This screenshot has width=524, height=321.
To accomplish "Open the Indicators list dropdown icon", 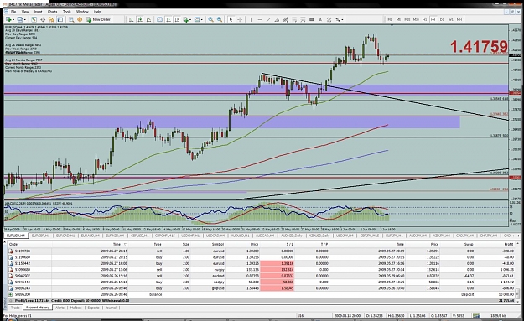I will click(x=187, y=20).
